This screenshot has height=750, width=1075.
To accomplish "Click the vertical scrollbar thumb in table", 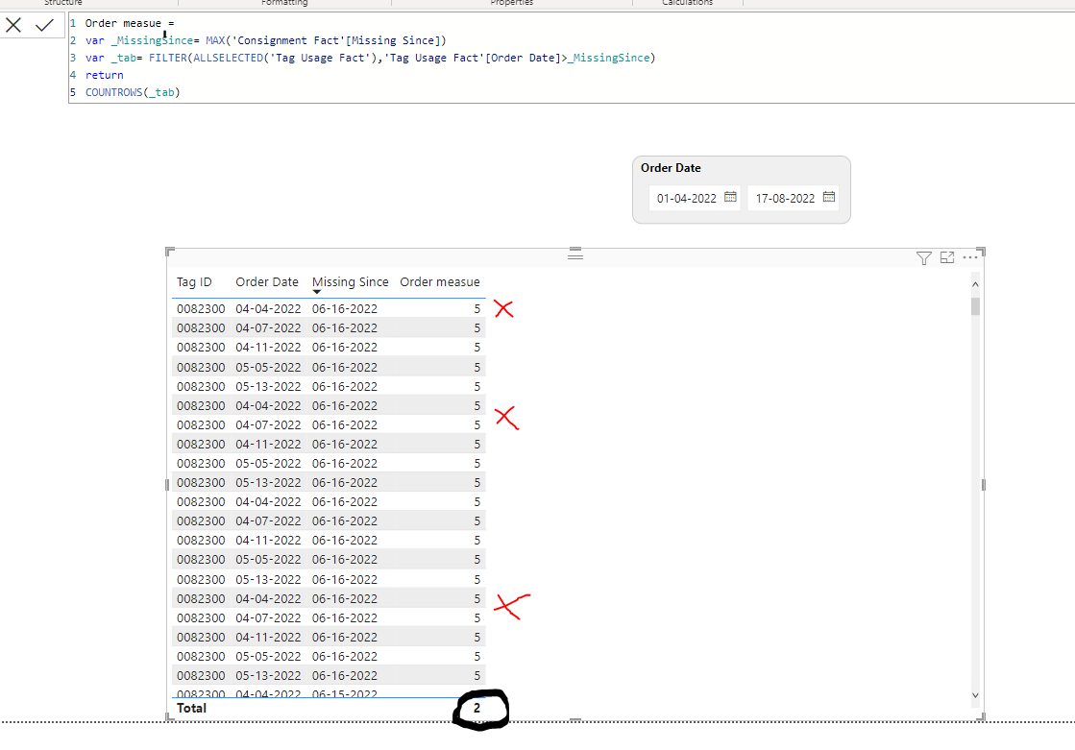I will click(976, 306).
